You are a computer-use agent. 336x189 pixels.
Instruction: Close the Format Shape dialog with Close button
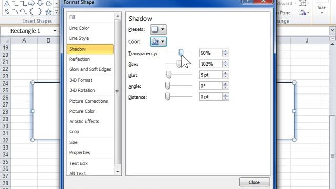click(255, 182)
